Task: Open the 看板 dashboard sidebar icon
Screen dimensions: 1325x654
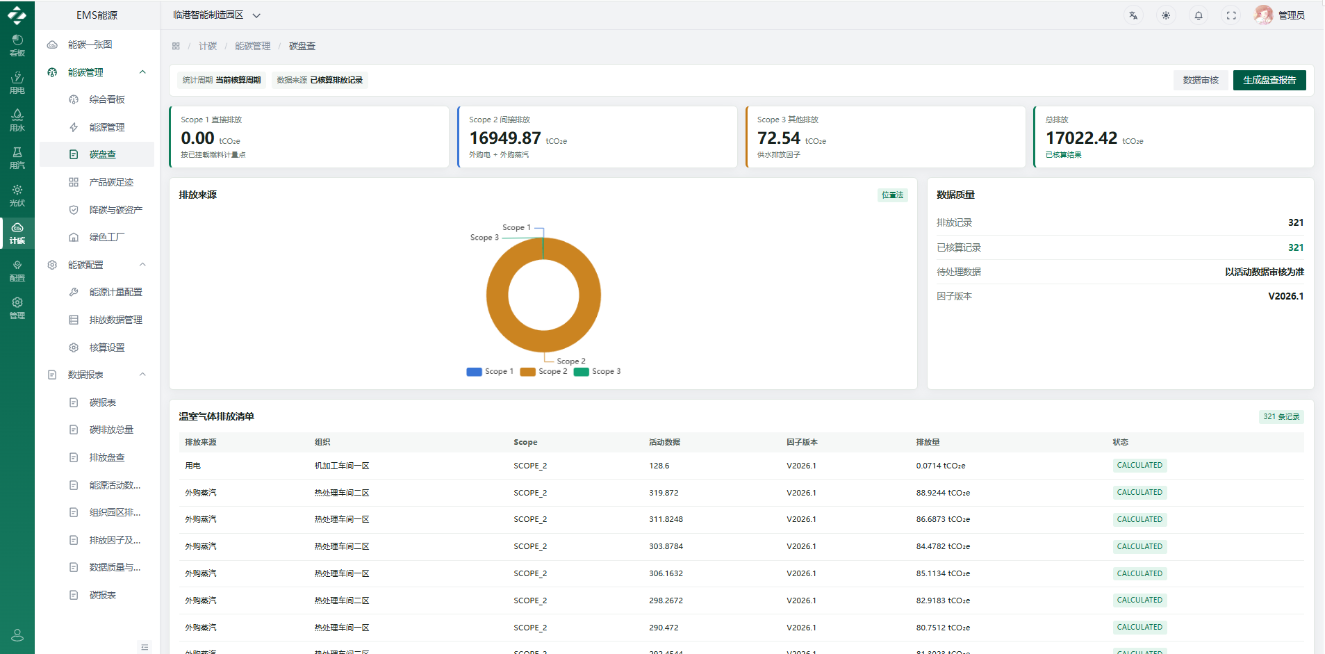Action: click(17, 45)
